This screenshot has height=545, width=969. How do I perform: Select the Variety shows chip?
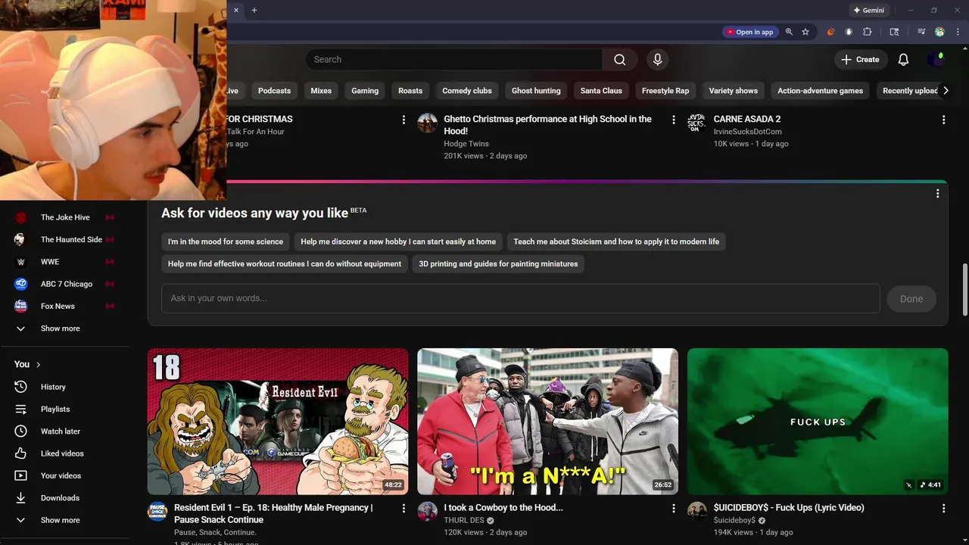click(733, 91)
